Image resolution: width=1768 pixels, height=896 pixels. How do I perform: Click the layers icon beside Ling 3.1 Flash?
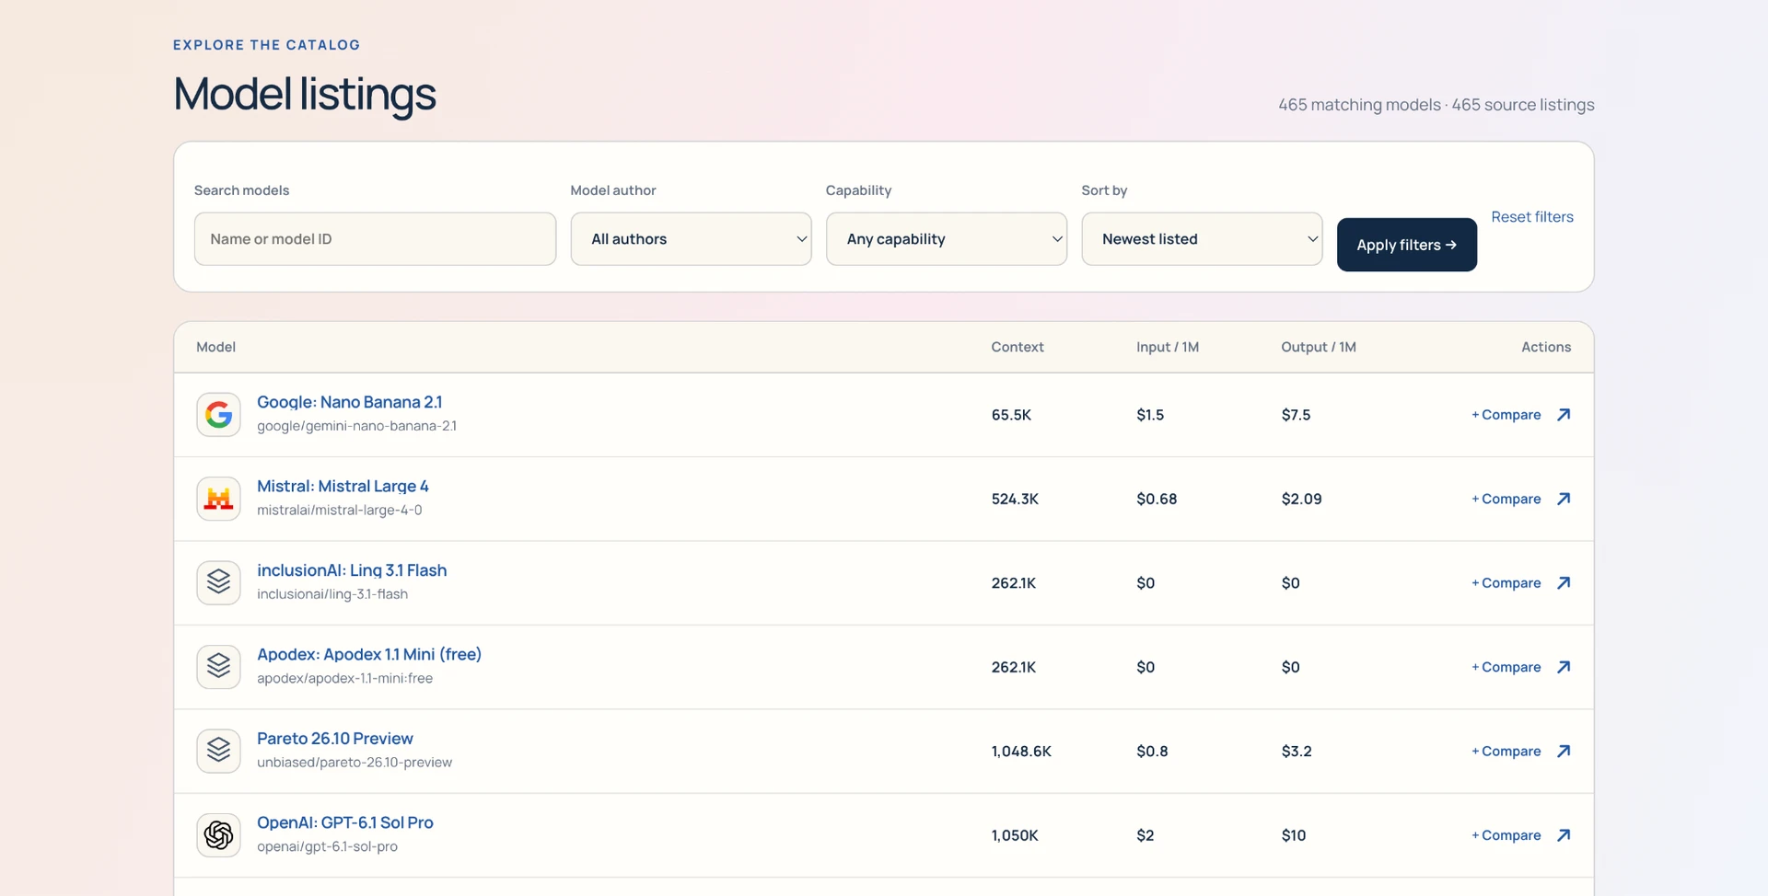click(x=218, y=583)
